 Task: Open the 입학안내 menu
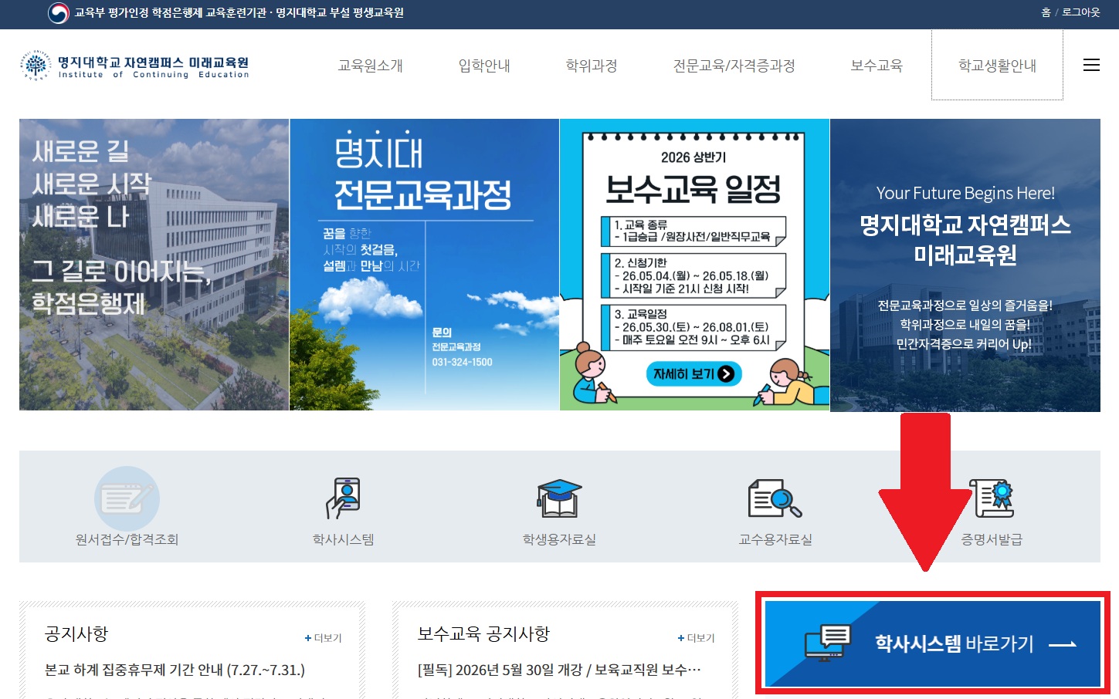(484, 66)
